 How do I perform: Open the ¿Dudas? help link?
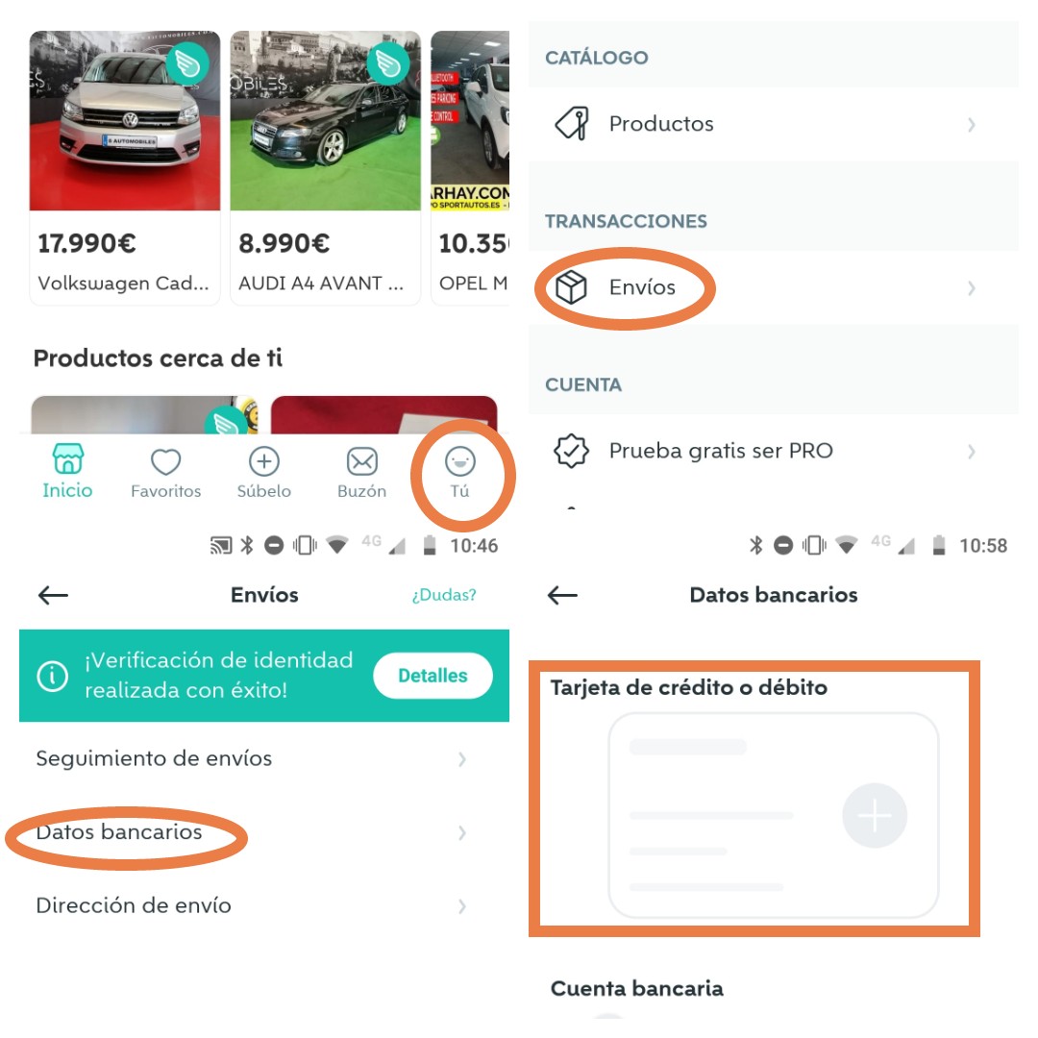444,595
